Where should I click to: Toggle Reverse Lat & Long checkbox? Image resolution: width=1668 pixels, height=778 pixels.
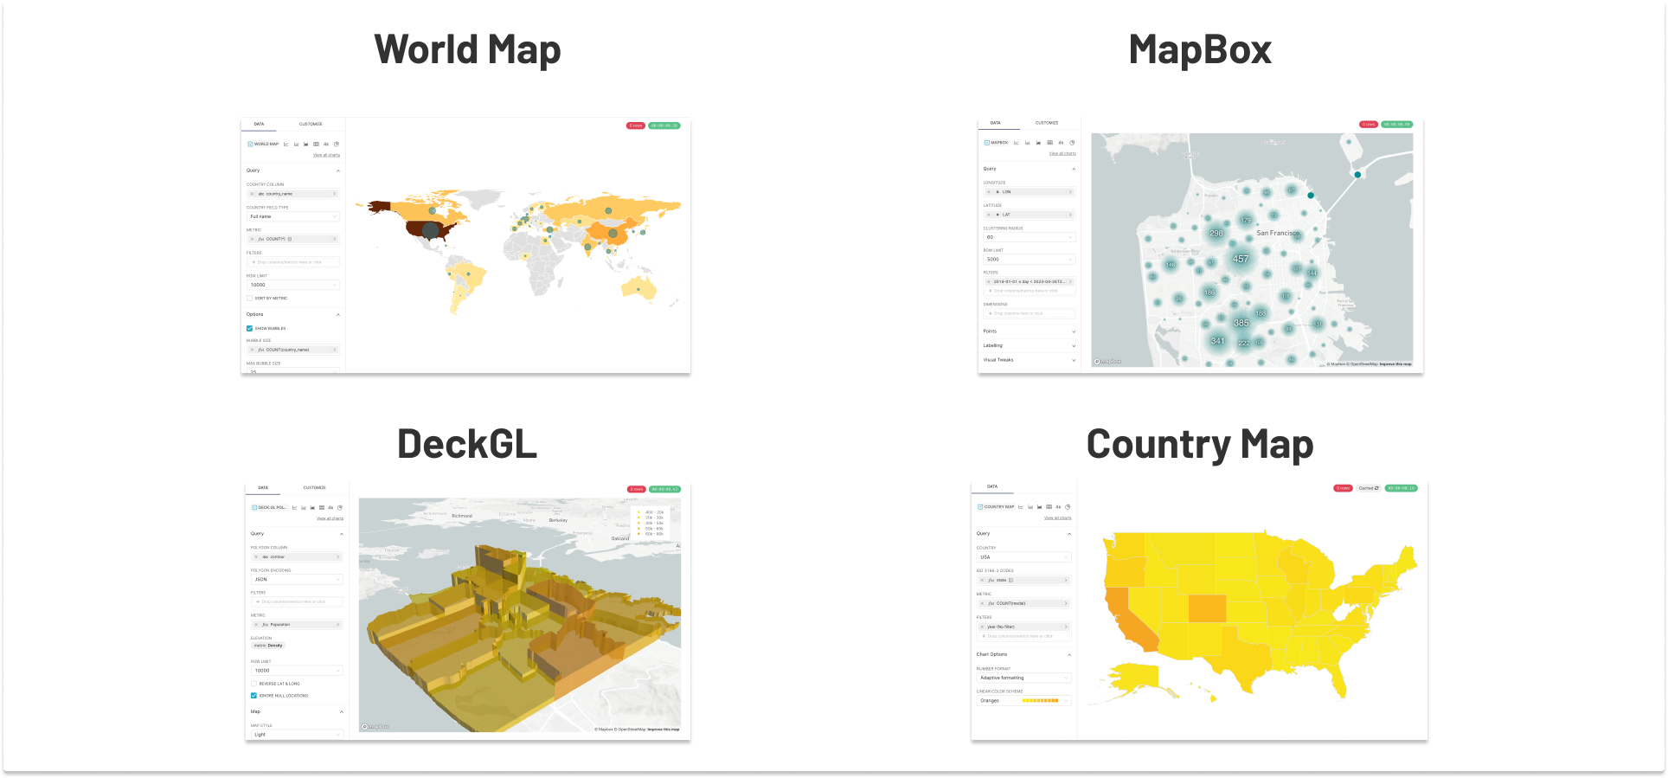coord(254,684)
